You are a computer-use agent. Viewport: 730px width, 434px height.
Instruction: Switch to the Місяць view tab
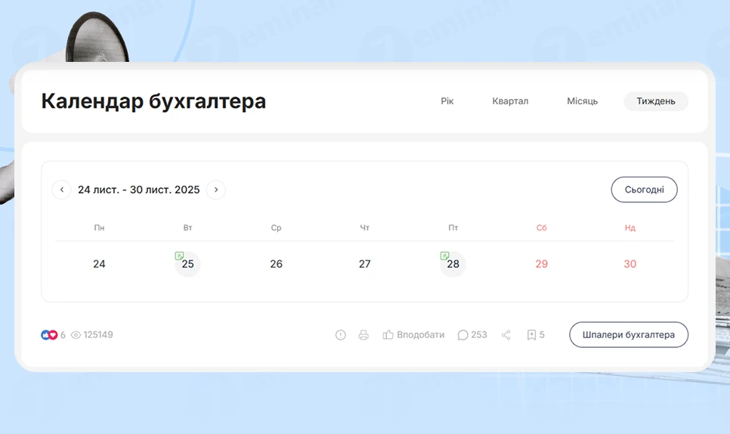pyautogui.click(x=583, y=101)
